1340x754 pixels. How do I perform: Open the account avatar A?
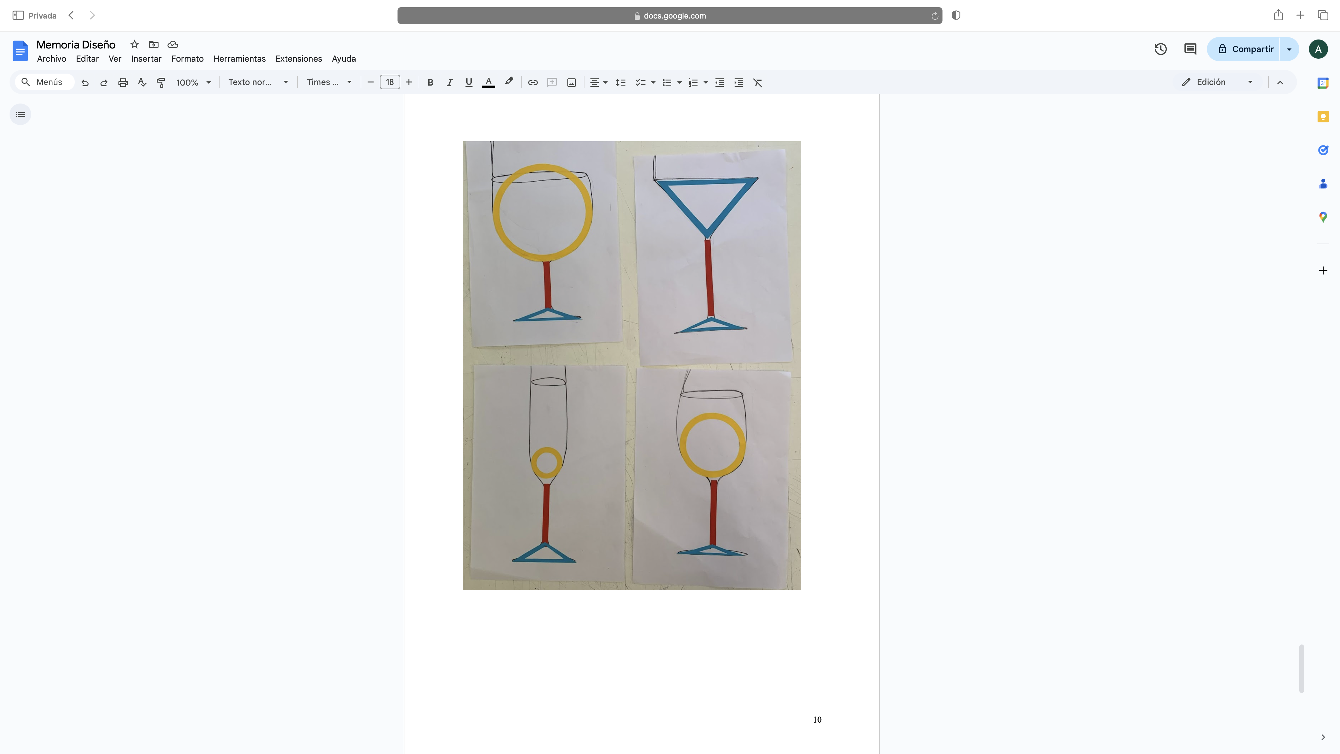(1318, 49)
